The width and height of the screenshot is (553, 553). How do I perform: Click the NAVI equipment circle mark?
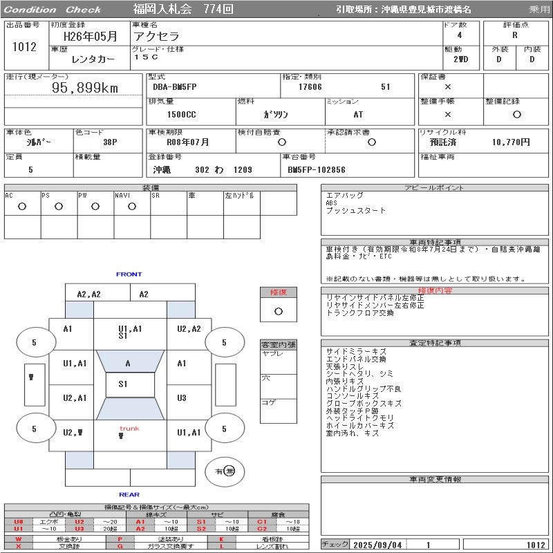(132, 207)
